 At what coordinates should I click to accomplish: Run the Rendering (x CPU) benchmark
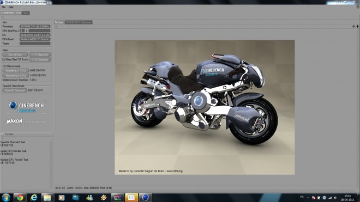click(16, 76)
